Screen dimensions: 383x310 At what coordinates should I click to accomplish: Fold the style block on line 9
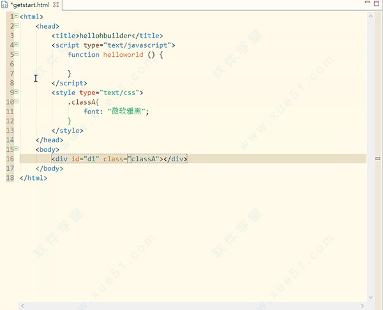coord(16,92)
